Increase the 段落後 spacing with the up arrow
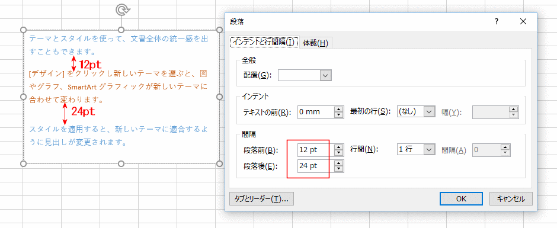The image size is (557, 228). 340,163
